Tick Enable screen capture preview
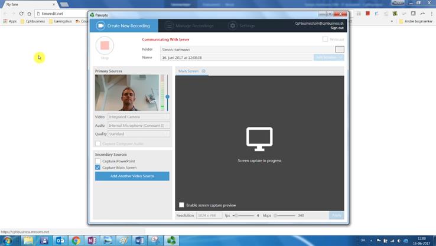 [x=181, y=205]
